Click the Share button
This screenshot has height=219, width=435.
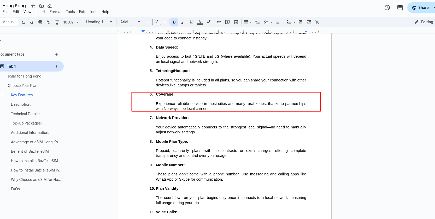coord(420,8)
